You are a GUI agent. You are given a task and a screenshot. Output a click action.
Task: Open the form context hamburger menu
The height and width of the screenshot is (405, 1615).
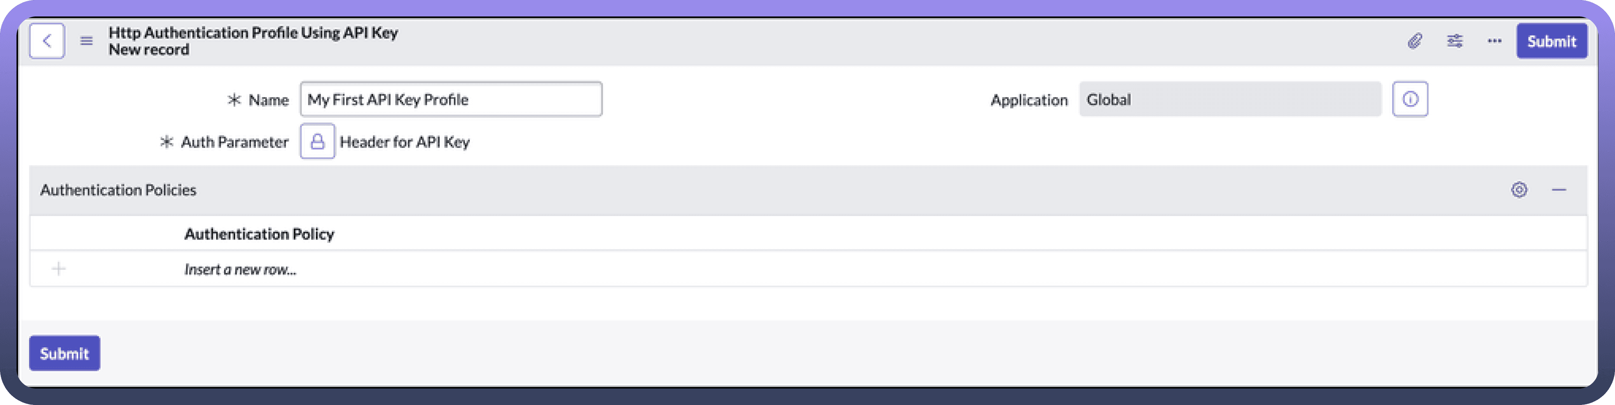87,41
